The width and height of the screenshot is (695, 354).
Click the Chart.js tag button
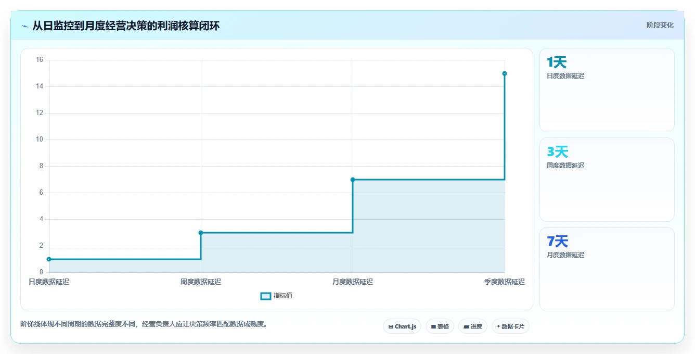[x=402, y=326]
